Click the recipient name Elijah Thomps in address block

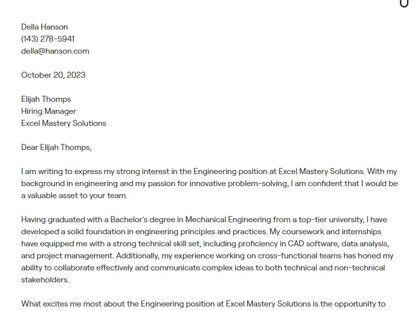point(46,99)
